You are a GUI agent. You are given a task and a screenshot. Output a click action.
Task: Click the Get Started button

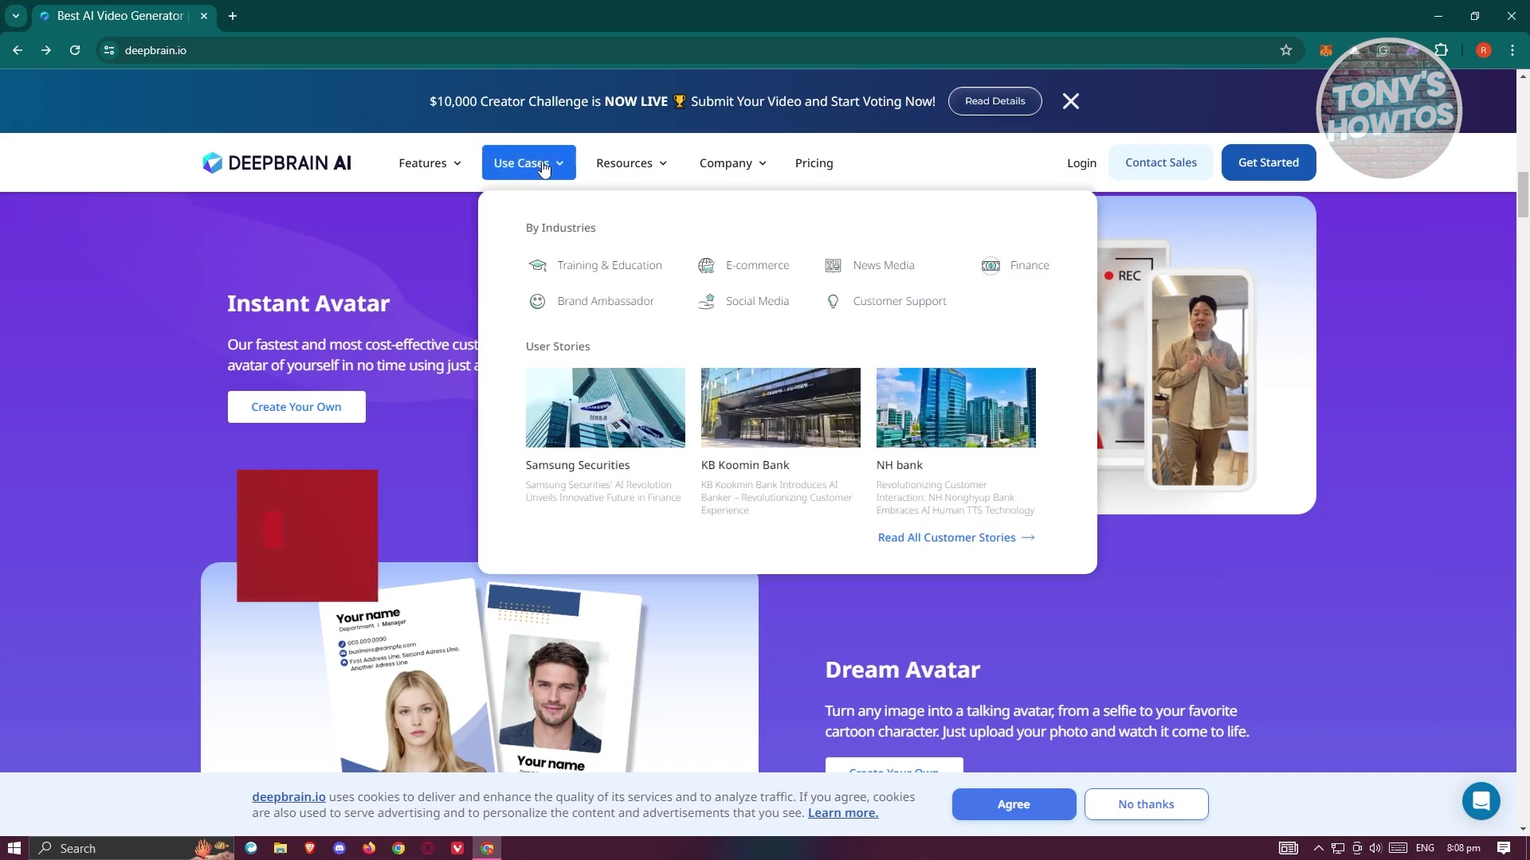(x=1269, y=162)
